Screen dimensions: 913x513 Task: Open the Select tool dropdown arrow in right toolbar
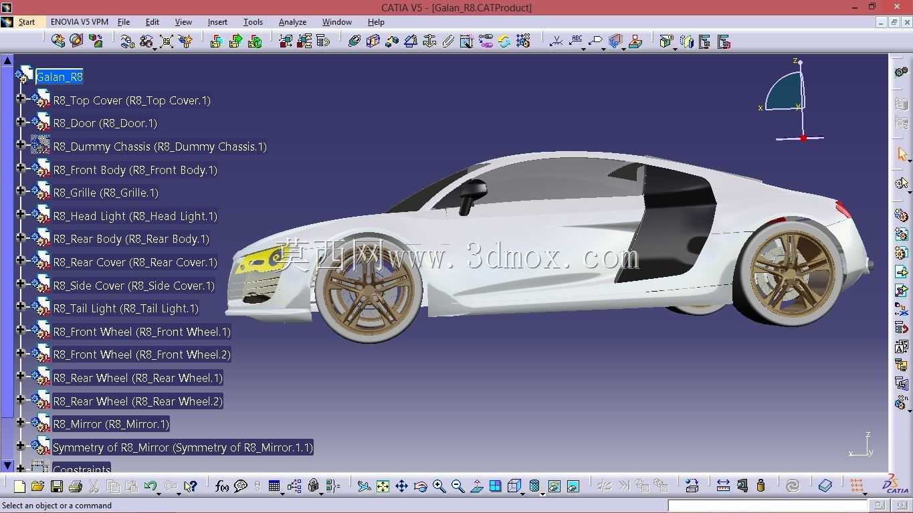click(x=909, y=161)
